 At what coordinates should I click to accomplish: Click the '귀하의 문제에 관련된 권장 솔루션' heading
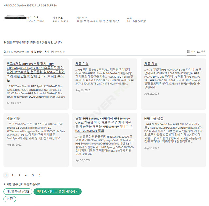point(33,43)
